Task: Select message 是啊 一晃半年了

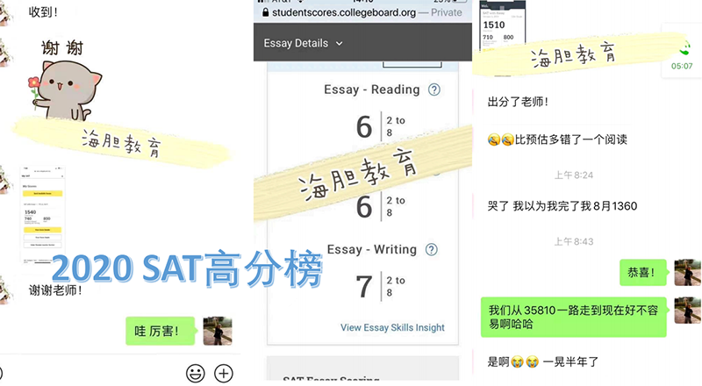Action: point(542,361)
